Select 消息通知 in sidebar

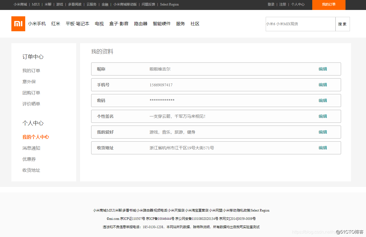(x=31, y=148)
